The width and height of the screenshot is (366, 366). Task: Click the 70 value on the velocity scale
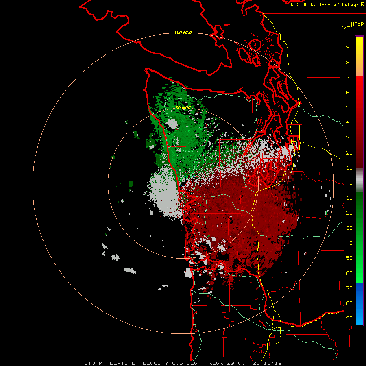[x=349, y=78]
